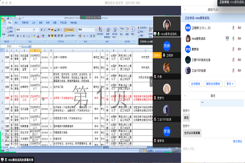245x163 pixels.
Task: Open the 视图 ribbon tab
Action: 55,23
